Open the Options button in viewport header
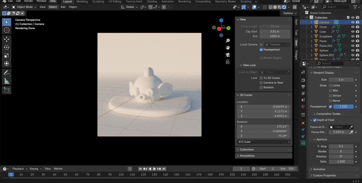 tap(290, 13)
